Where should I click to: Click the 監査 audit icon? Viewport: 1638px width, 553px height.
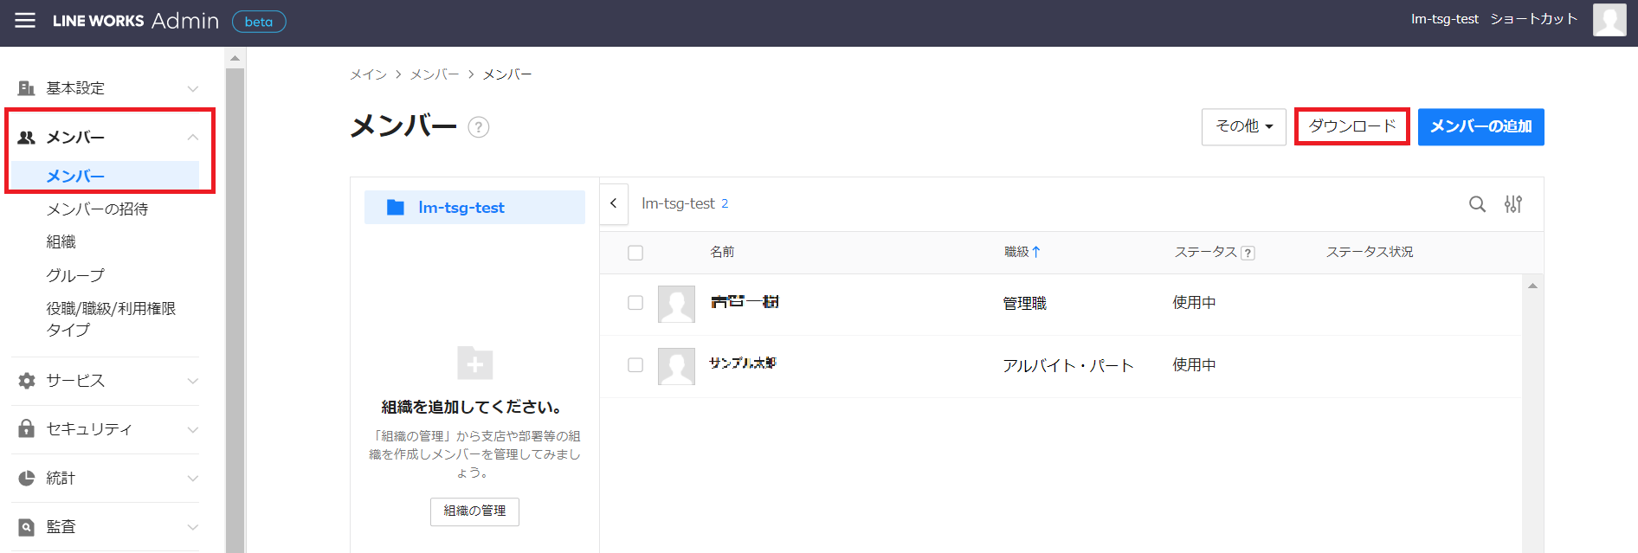(x=27, y=527)
